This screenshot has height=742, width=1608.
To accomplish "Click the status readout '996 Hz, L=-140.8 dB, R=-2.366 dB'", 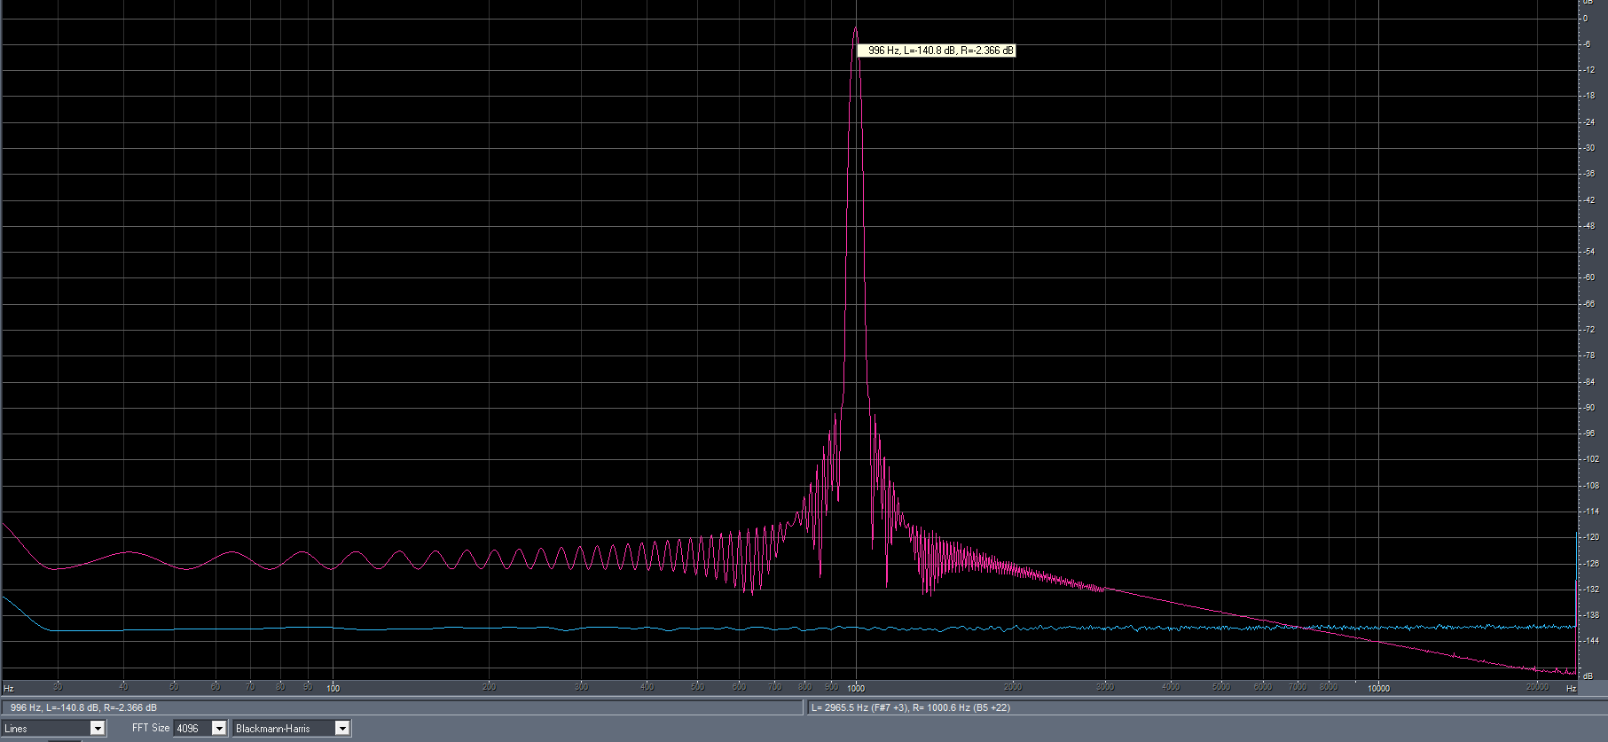I will pos(83,707).
